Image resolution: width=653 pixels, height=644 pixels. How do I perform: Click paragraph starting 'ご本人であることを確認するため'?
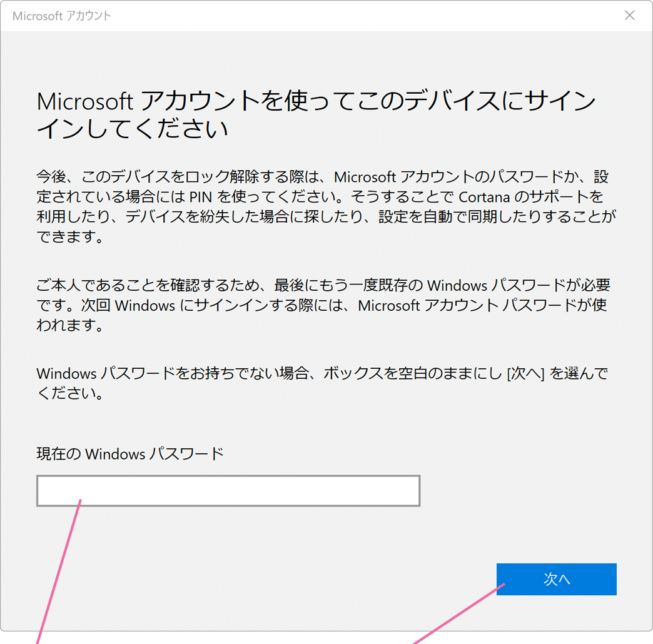click(x=323, y=304)
